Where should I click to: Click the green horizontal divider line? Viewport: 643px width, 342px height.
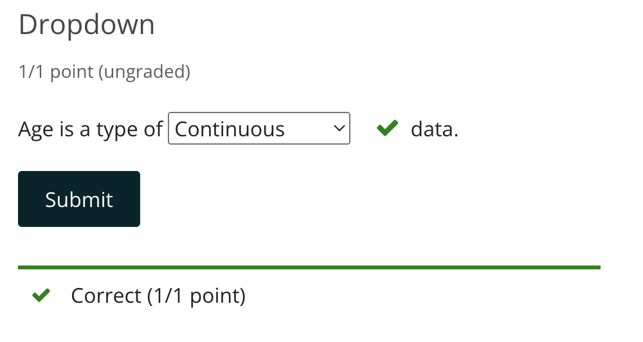[x=309, y=267]
